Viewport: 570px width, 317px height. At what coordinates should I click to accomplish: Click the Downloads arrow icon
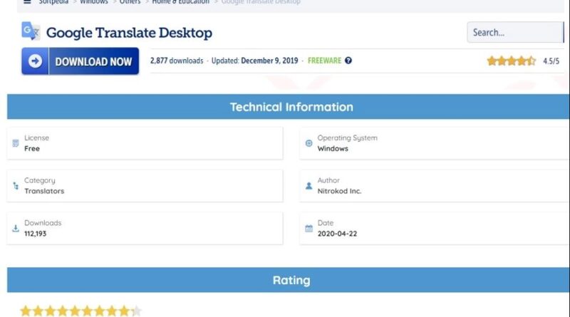[x=16, y=229]
